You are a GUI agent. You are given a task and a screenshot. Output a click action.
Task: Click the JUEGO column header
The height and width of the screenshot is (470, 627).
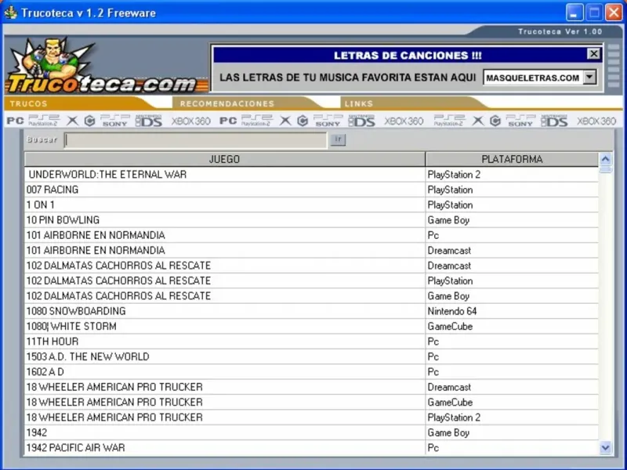[x=224, y=159]
